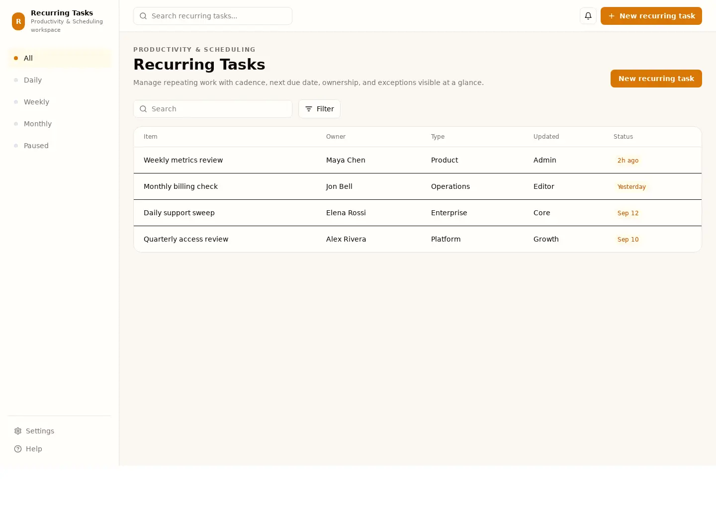This screenshot has height=509, width=716.
Task: Click the filter lines icon
Action: [309, 109]
